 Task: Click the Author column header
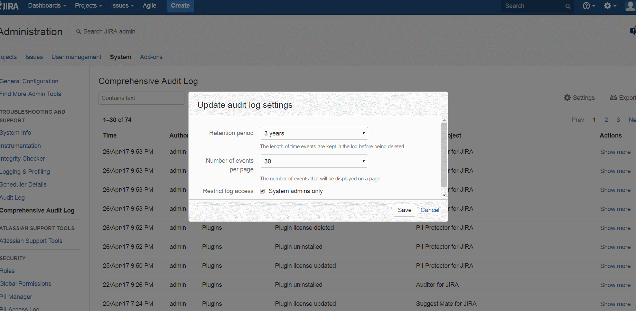[x=179, y=135]
